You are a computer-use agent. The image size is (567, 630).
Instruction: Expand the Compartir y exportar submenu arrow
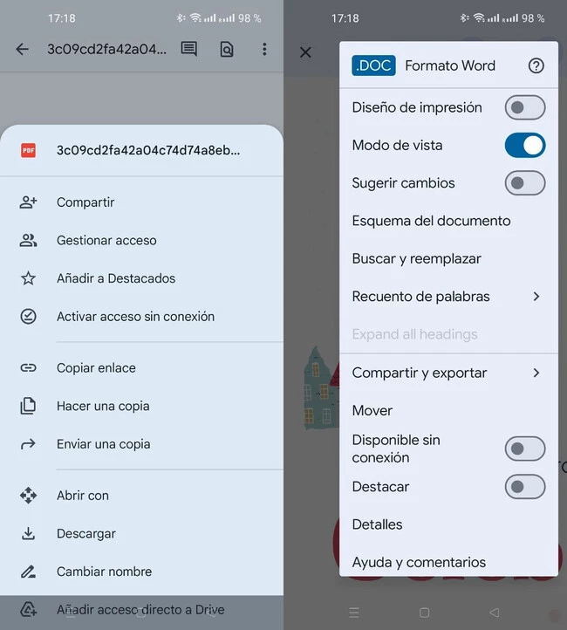[x=536, y=373]
